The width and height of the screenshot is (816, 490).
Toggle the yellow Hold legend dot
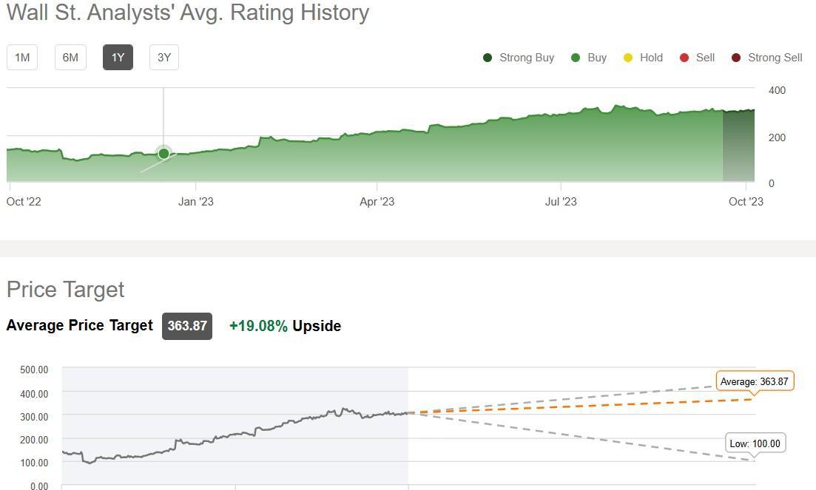pos(628,58)
